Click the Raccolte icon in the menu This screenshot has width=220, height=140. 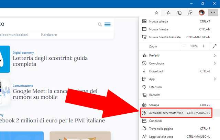[x=144, y=95]
